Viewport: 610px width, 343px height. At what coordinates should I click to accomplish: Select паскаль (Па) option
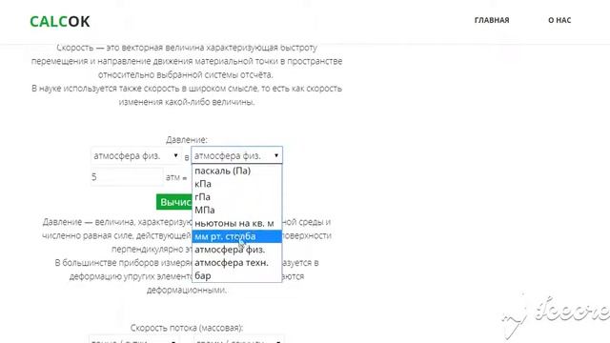237,171
